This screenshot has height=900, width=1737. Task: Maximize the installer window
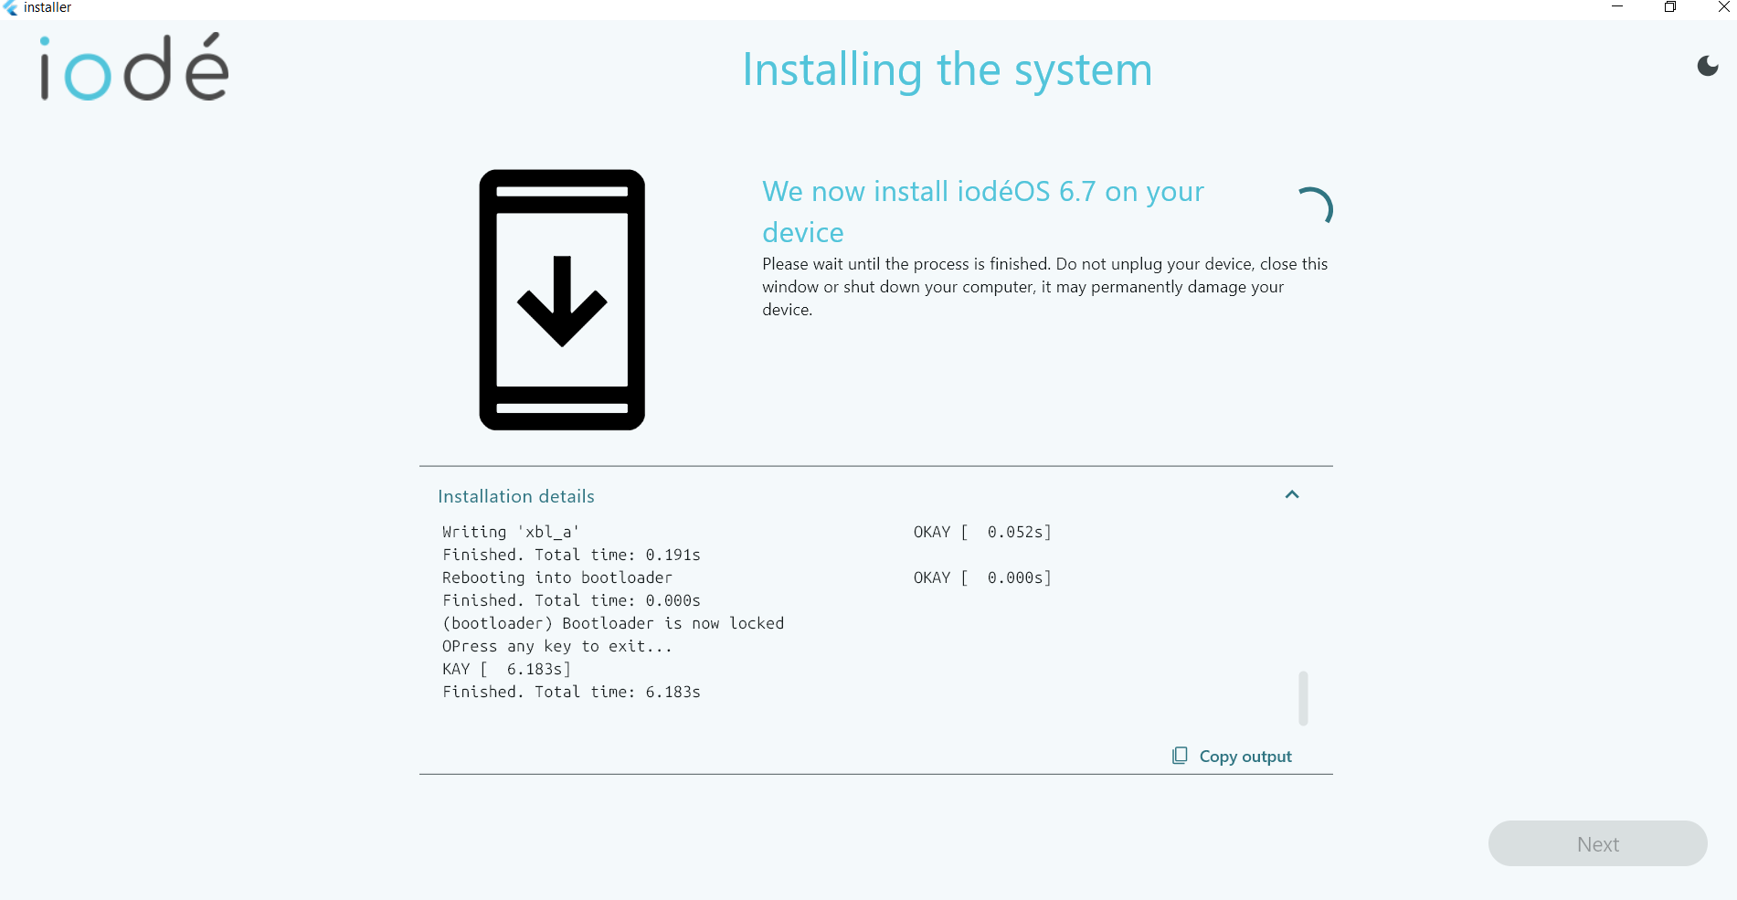(1669, 7)
